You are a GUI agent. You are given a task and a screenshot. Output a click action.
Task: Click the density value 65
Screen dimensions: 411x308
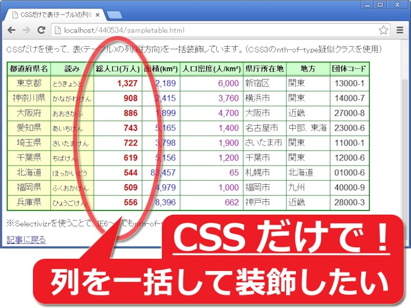click(234, 172)
